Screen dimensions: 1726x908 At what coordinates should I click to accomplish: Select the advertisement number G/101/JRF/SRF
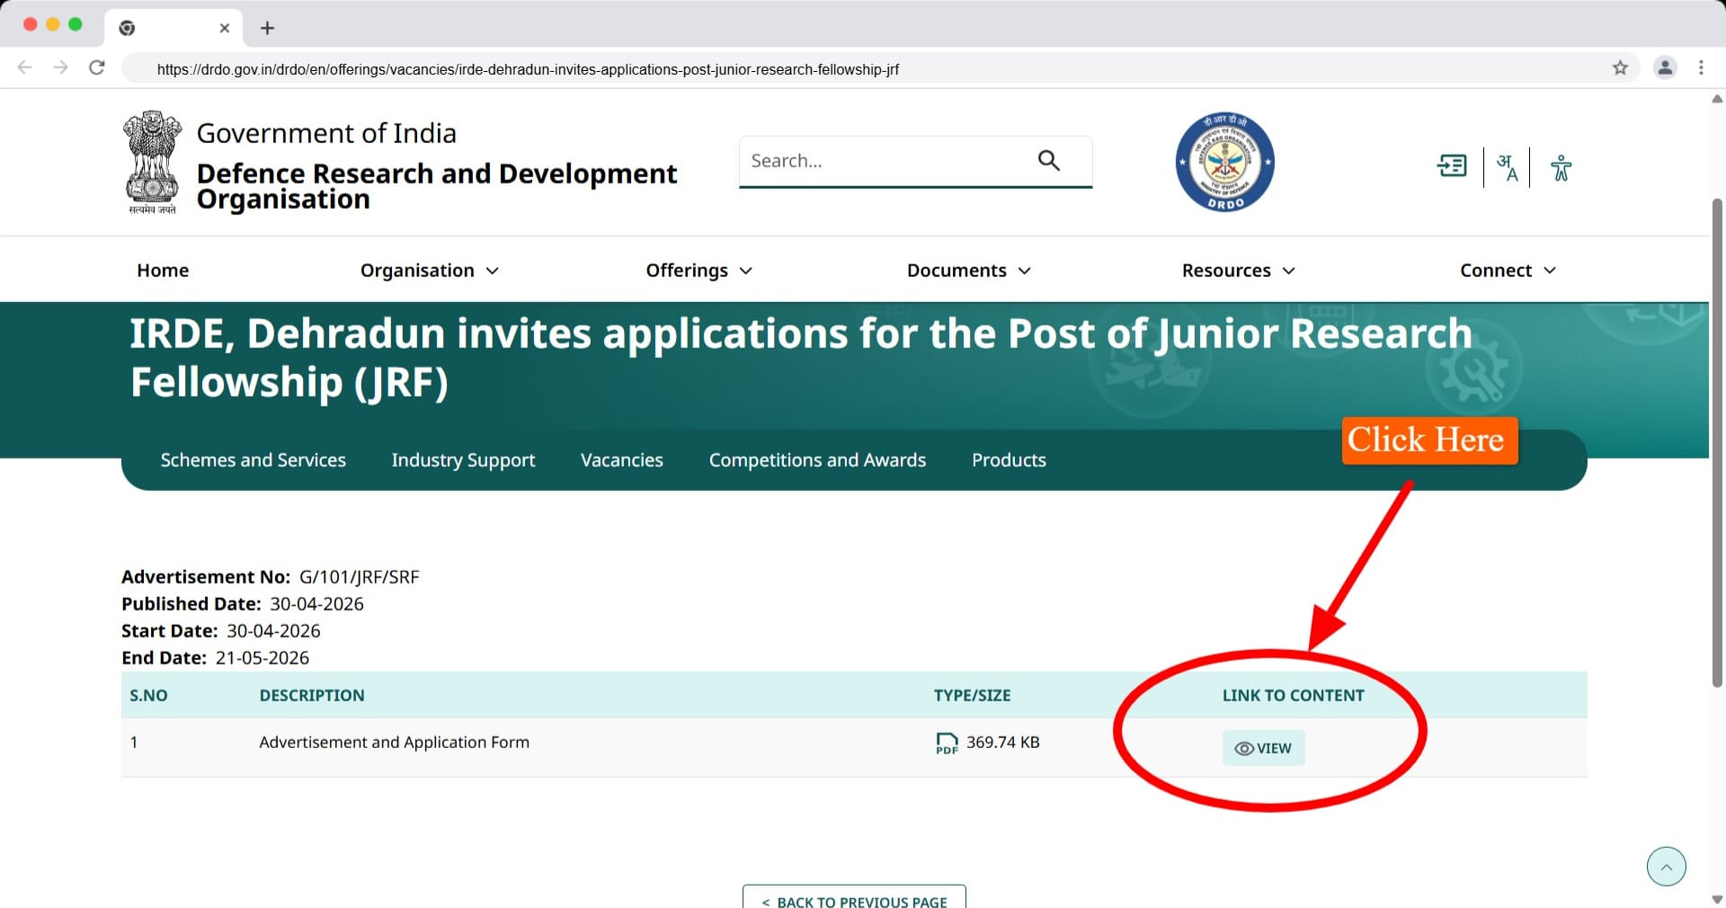[x=359, y=577]
